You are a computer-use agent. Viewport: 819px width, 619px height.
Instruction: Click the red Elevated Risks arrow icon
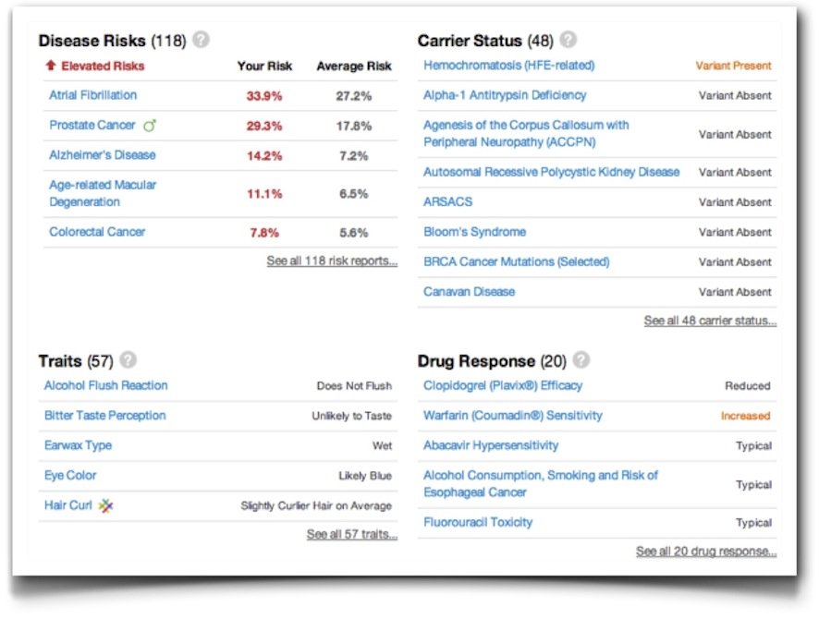[51, 67]
